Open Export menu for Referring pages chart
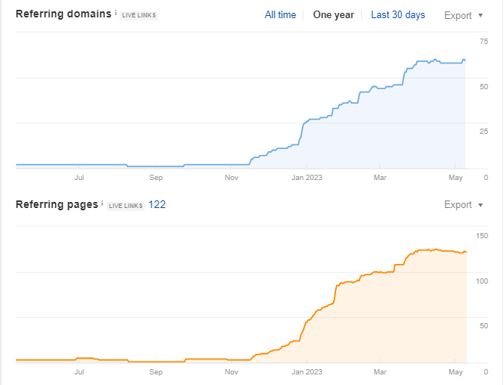504x385 pixels. click(457, 204)
